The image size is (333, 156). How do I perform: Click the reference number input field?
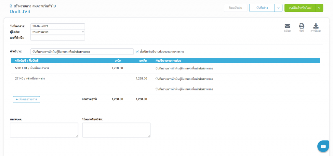tap(58, 38)
